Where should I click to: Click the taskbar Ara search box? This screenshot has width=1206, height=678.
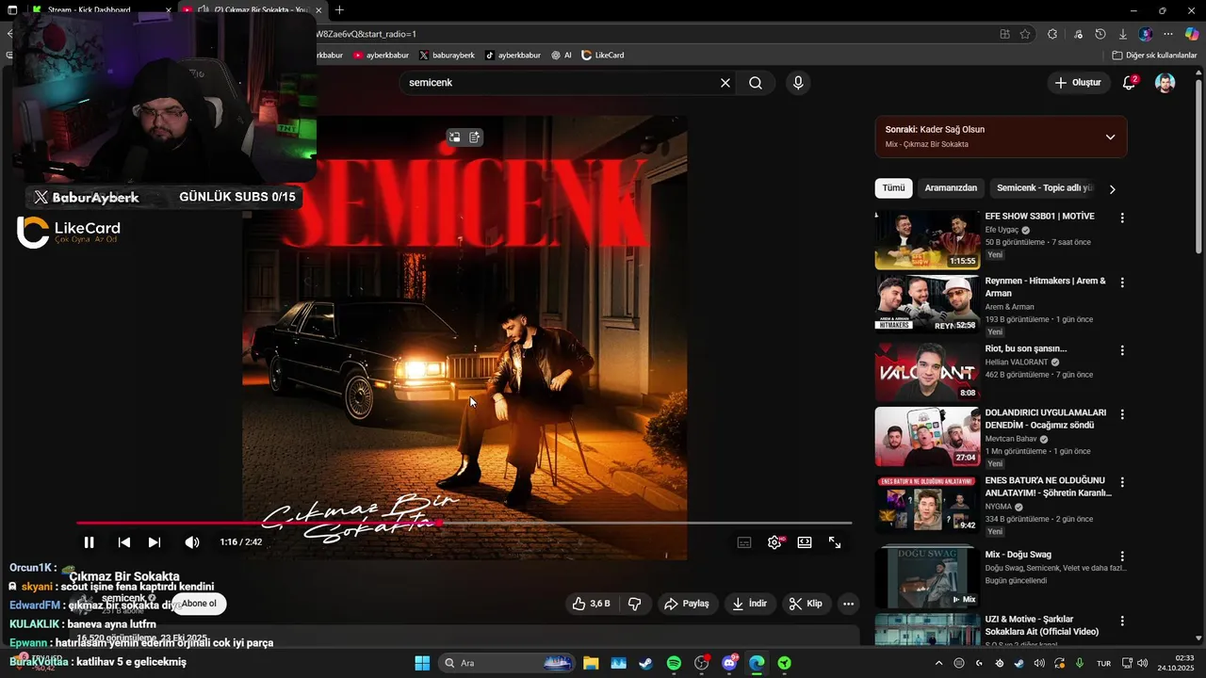coord(508,663)
